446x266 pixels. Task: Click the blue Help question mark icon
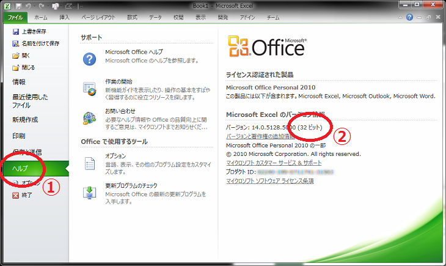[409, 17]
